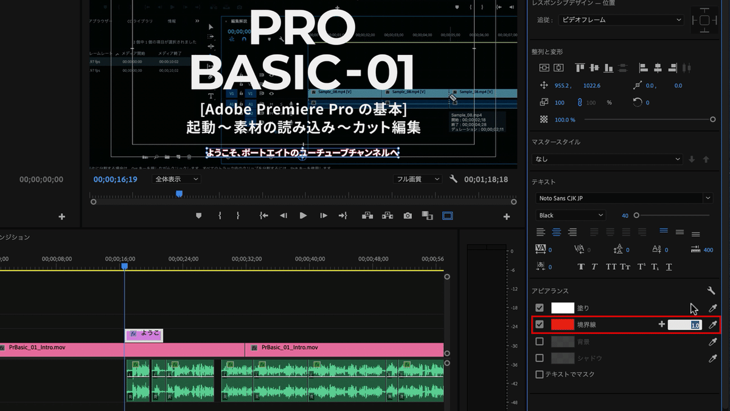Toggle underline text style

(x=669, y=266)
